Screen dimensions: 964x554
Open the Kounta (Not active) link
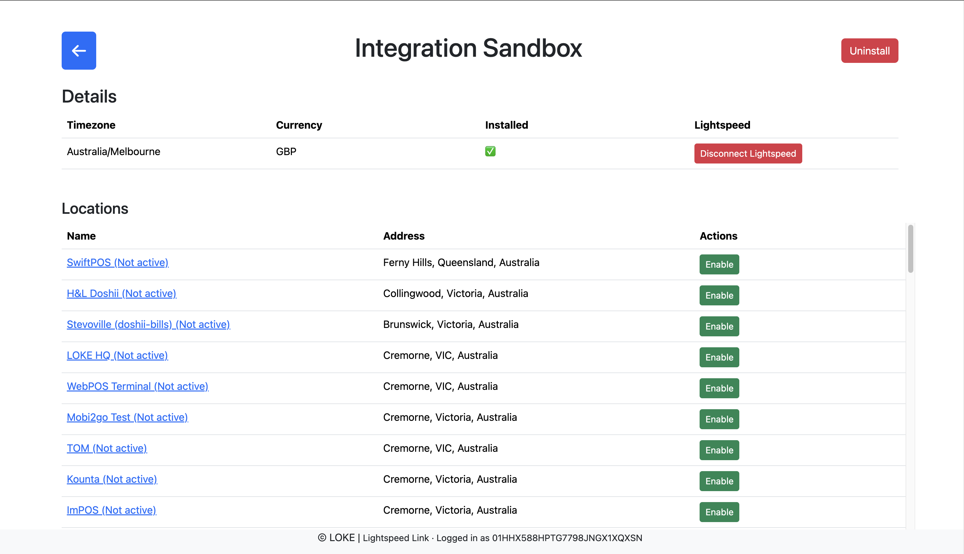[112, 479]
